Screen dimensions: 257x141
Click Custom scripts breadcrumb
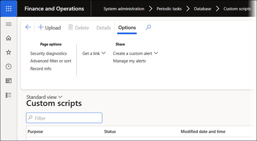tap(237, 9)
